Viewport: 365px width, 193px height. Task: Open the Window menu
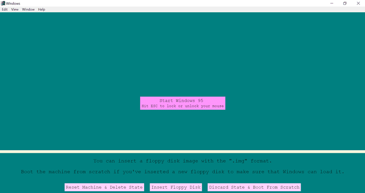click(x=28, y=9)
